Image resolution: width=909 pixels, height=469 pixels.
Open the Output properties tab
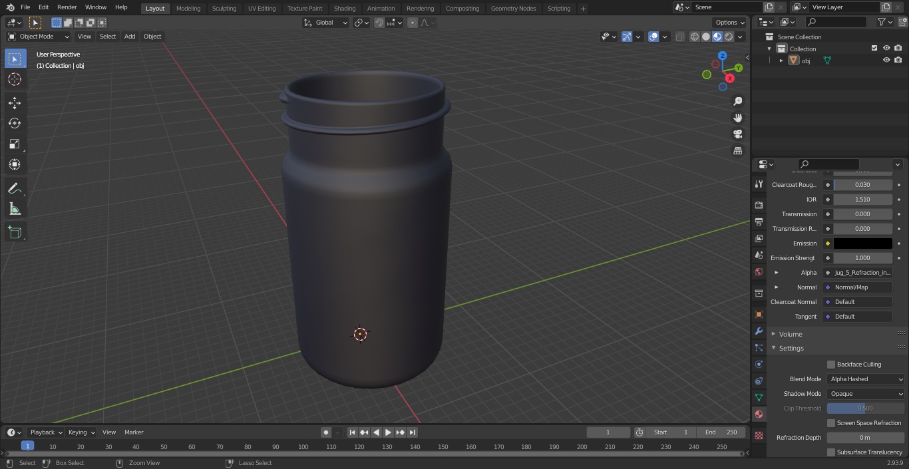(759, 222)
